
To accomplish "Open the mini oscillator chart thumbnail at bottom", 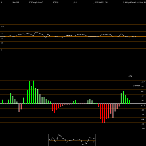I will click(x=72, y=140).
